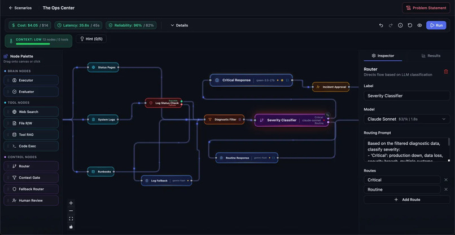Select the Runbooks node
This screenshot has width=455, height=235.
coord(100,171)
